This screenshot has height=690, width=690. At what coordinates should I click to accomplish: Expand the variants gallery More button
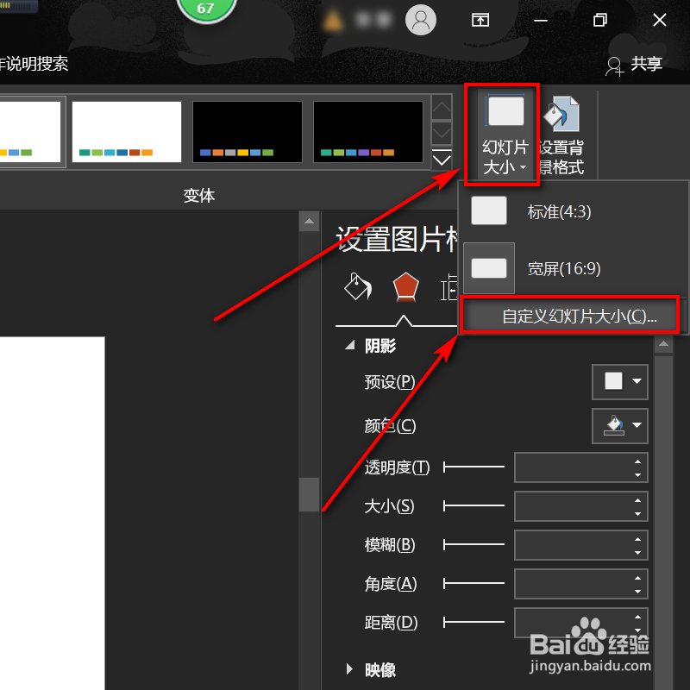coord(442,160)
